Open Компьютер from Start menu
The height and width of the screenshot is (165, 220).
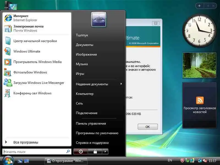(85, 94)
